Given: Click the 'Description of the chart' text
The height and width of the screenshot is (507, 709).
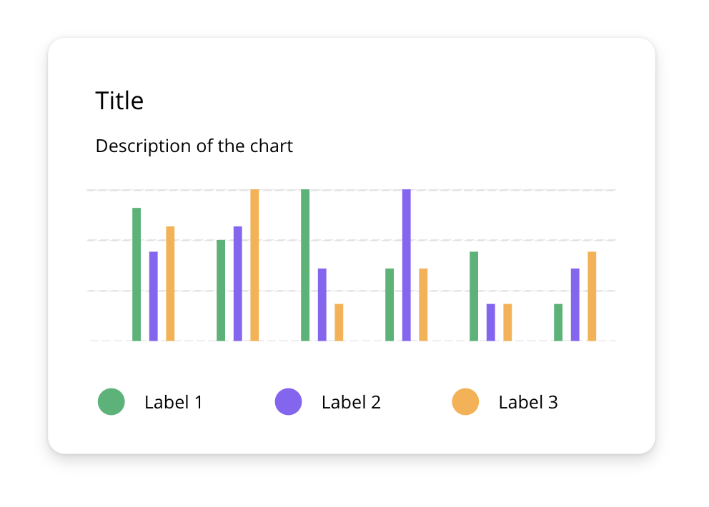Looking at the screenshot, I should point(194,146).
